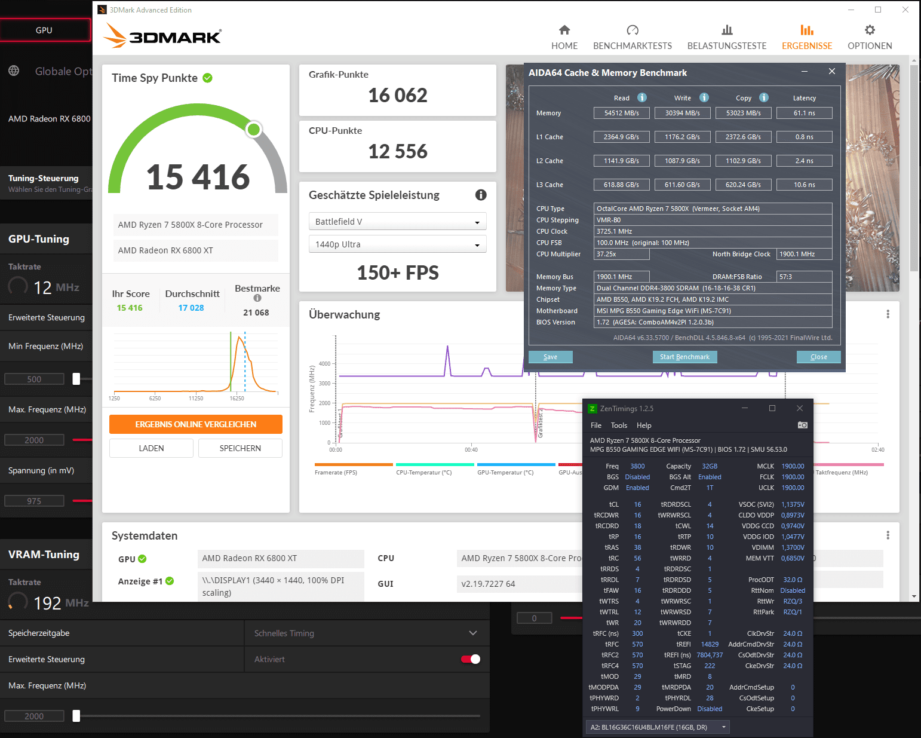
Task: Click the Write info icon in AIDA64
Action: [704, 97]
